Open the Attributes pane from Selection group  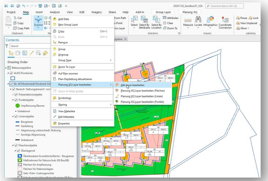point(170,18)
